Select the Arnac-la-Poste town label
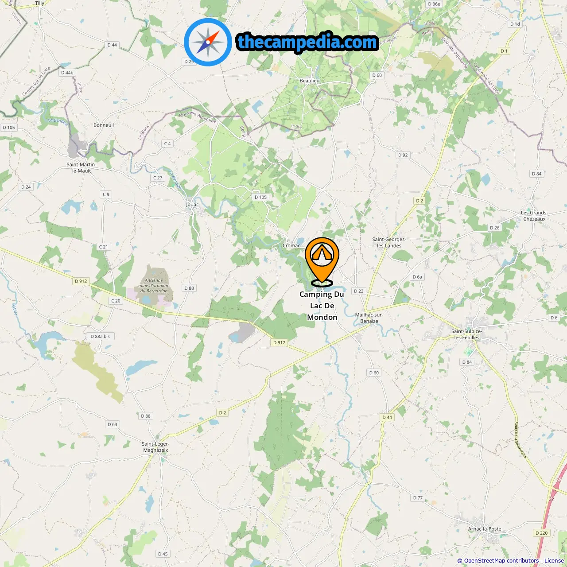Image resolution: width=567 pixels, height=567 pixels. (x=485, y=529)
